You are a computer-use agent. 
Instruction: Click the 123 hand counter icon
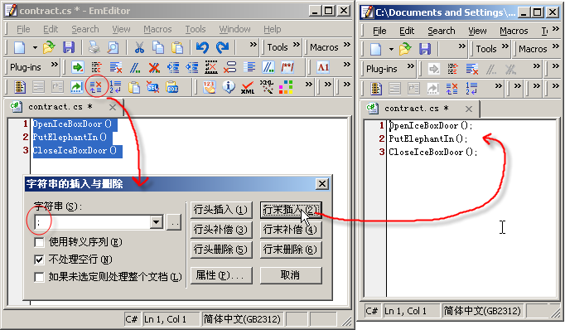tap(210, 87)
